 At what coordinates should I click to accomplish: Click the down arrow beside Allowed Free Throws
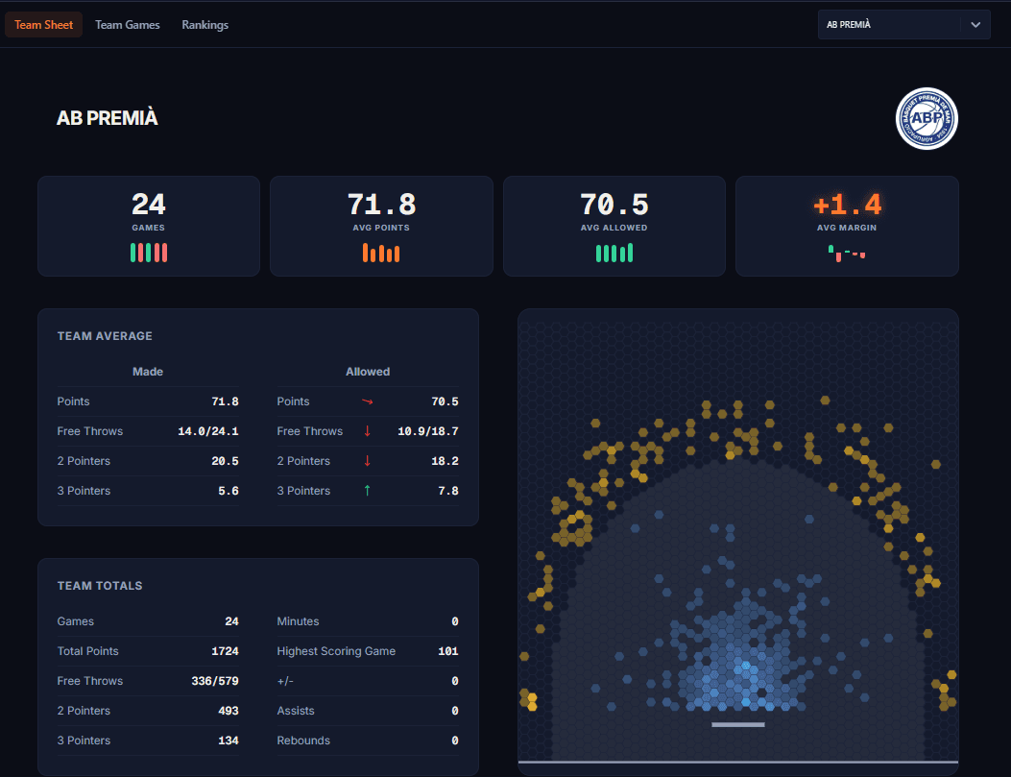click(367, 431)
